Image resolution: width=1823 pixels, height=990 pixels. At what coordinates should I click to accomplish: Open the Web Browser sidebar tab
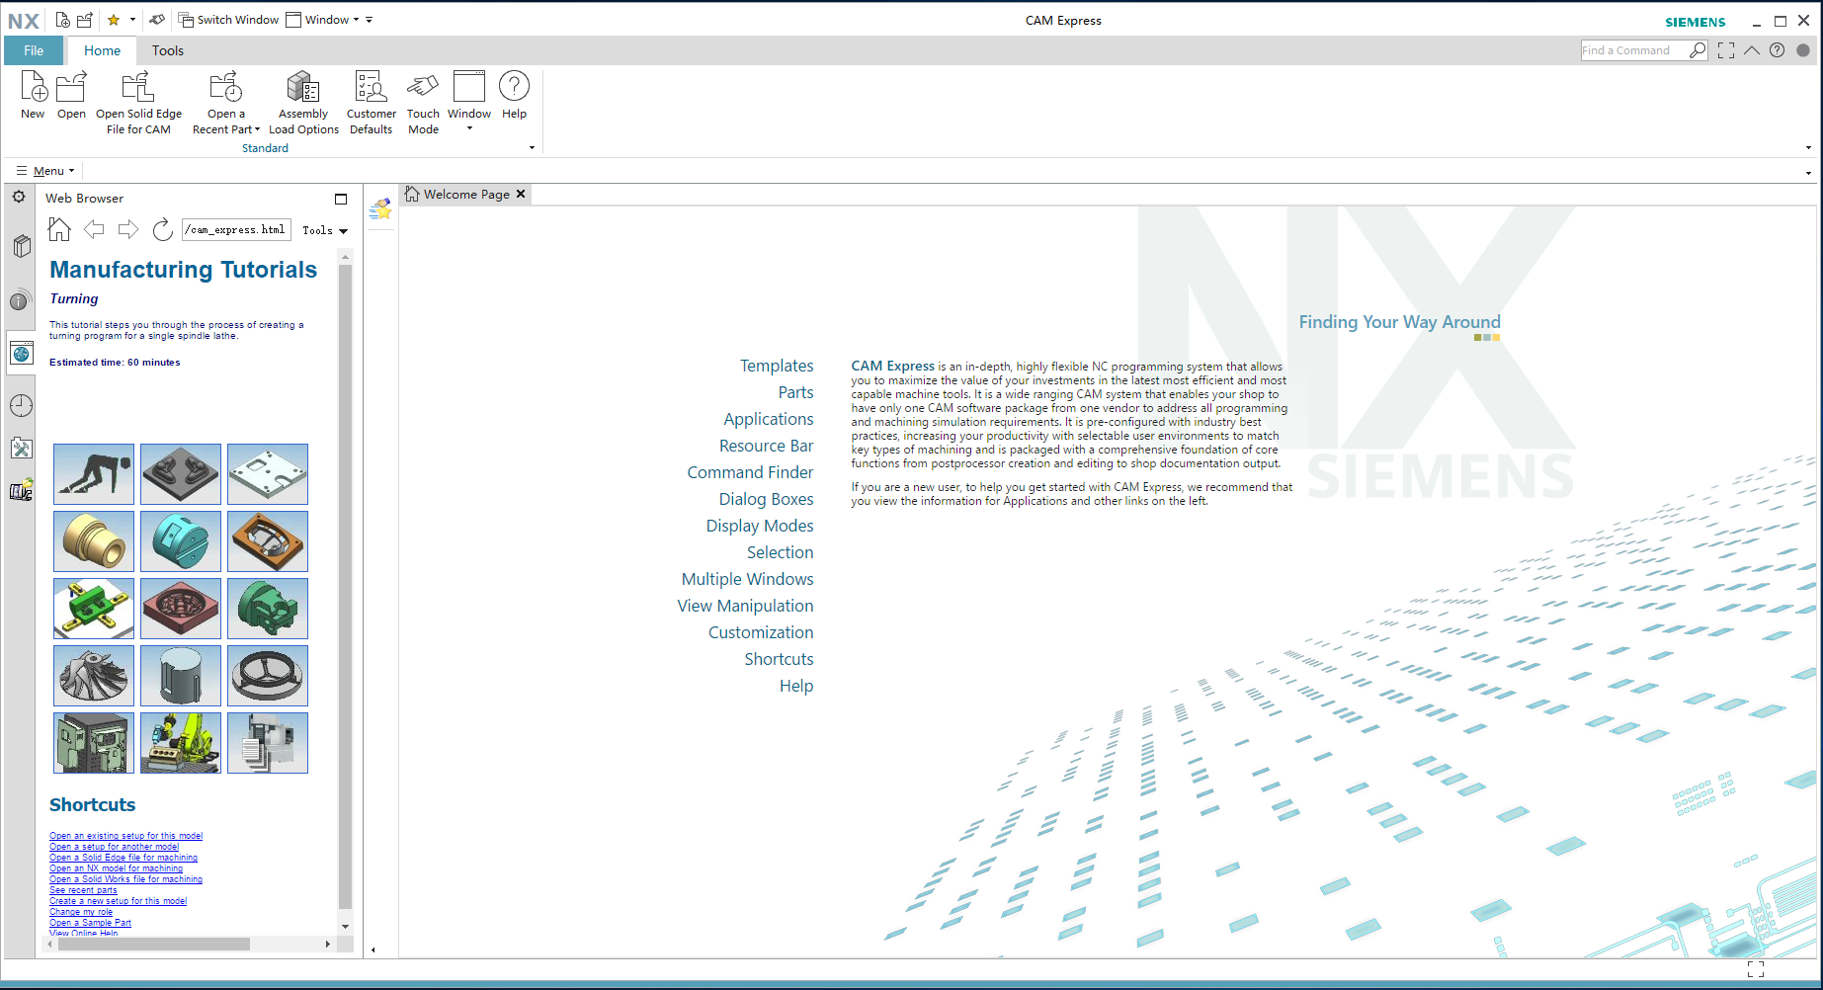click(22, 353)
